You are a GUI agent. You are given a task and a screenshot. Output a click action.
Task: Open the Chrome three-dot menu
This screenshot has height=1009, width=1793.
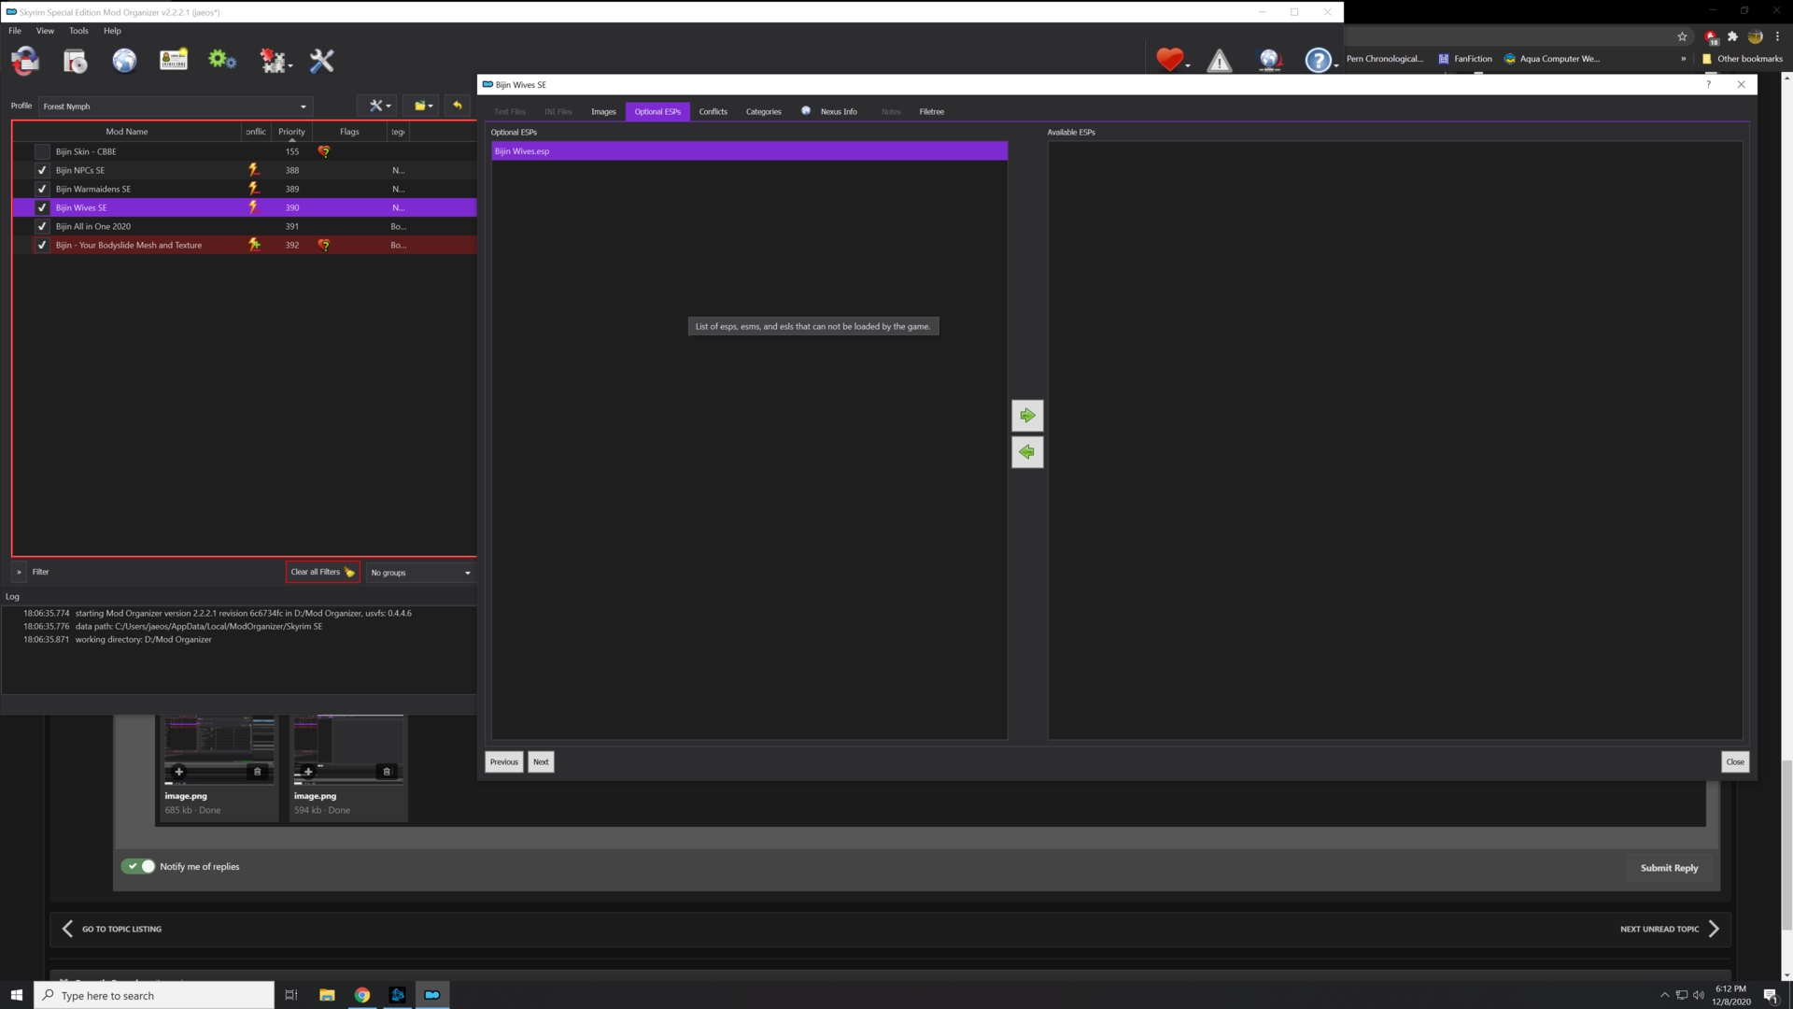pos(1777,36)
